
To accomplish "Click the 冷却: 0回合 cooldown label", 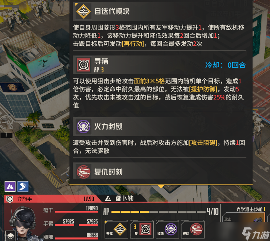I will [225, 65].
